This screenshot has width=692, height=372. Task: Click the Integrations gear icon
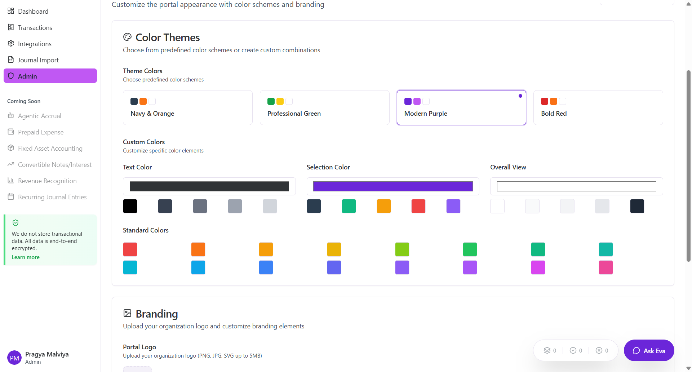pyautogui.click(x=11, y=44)
